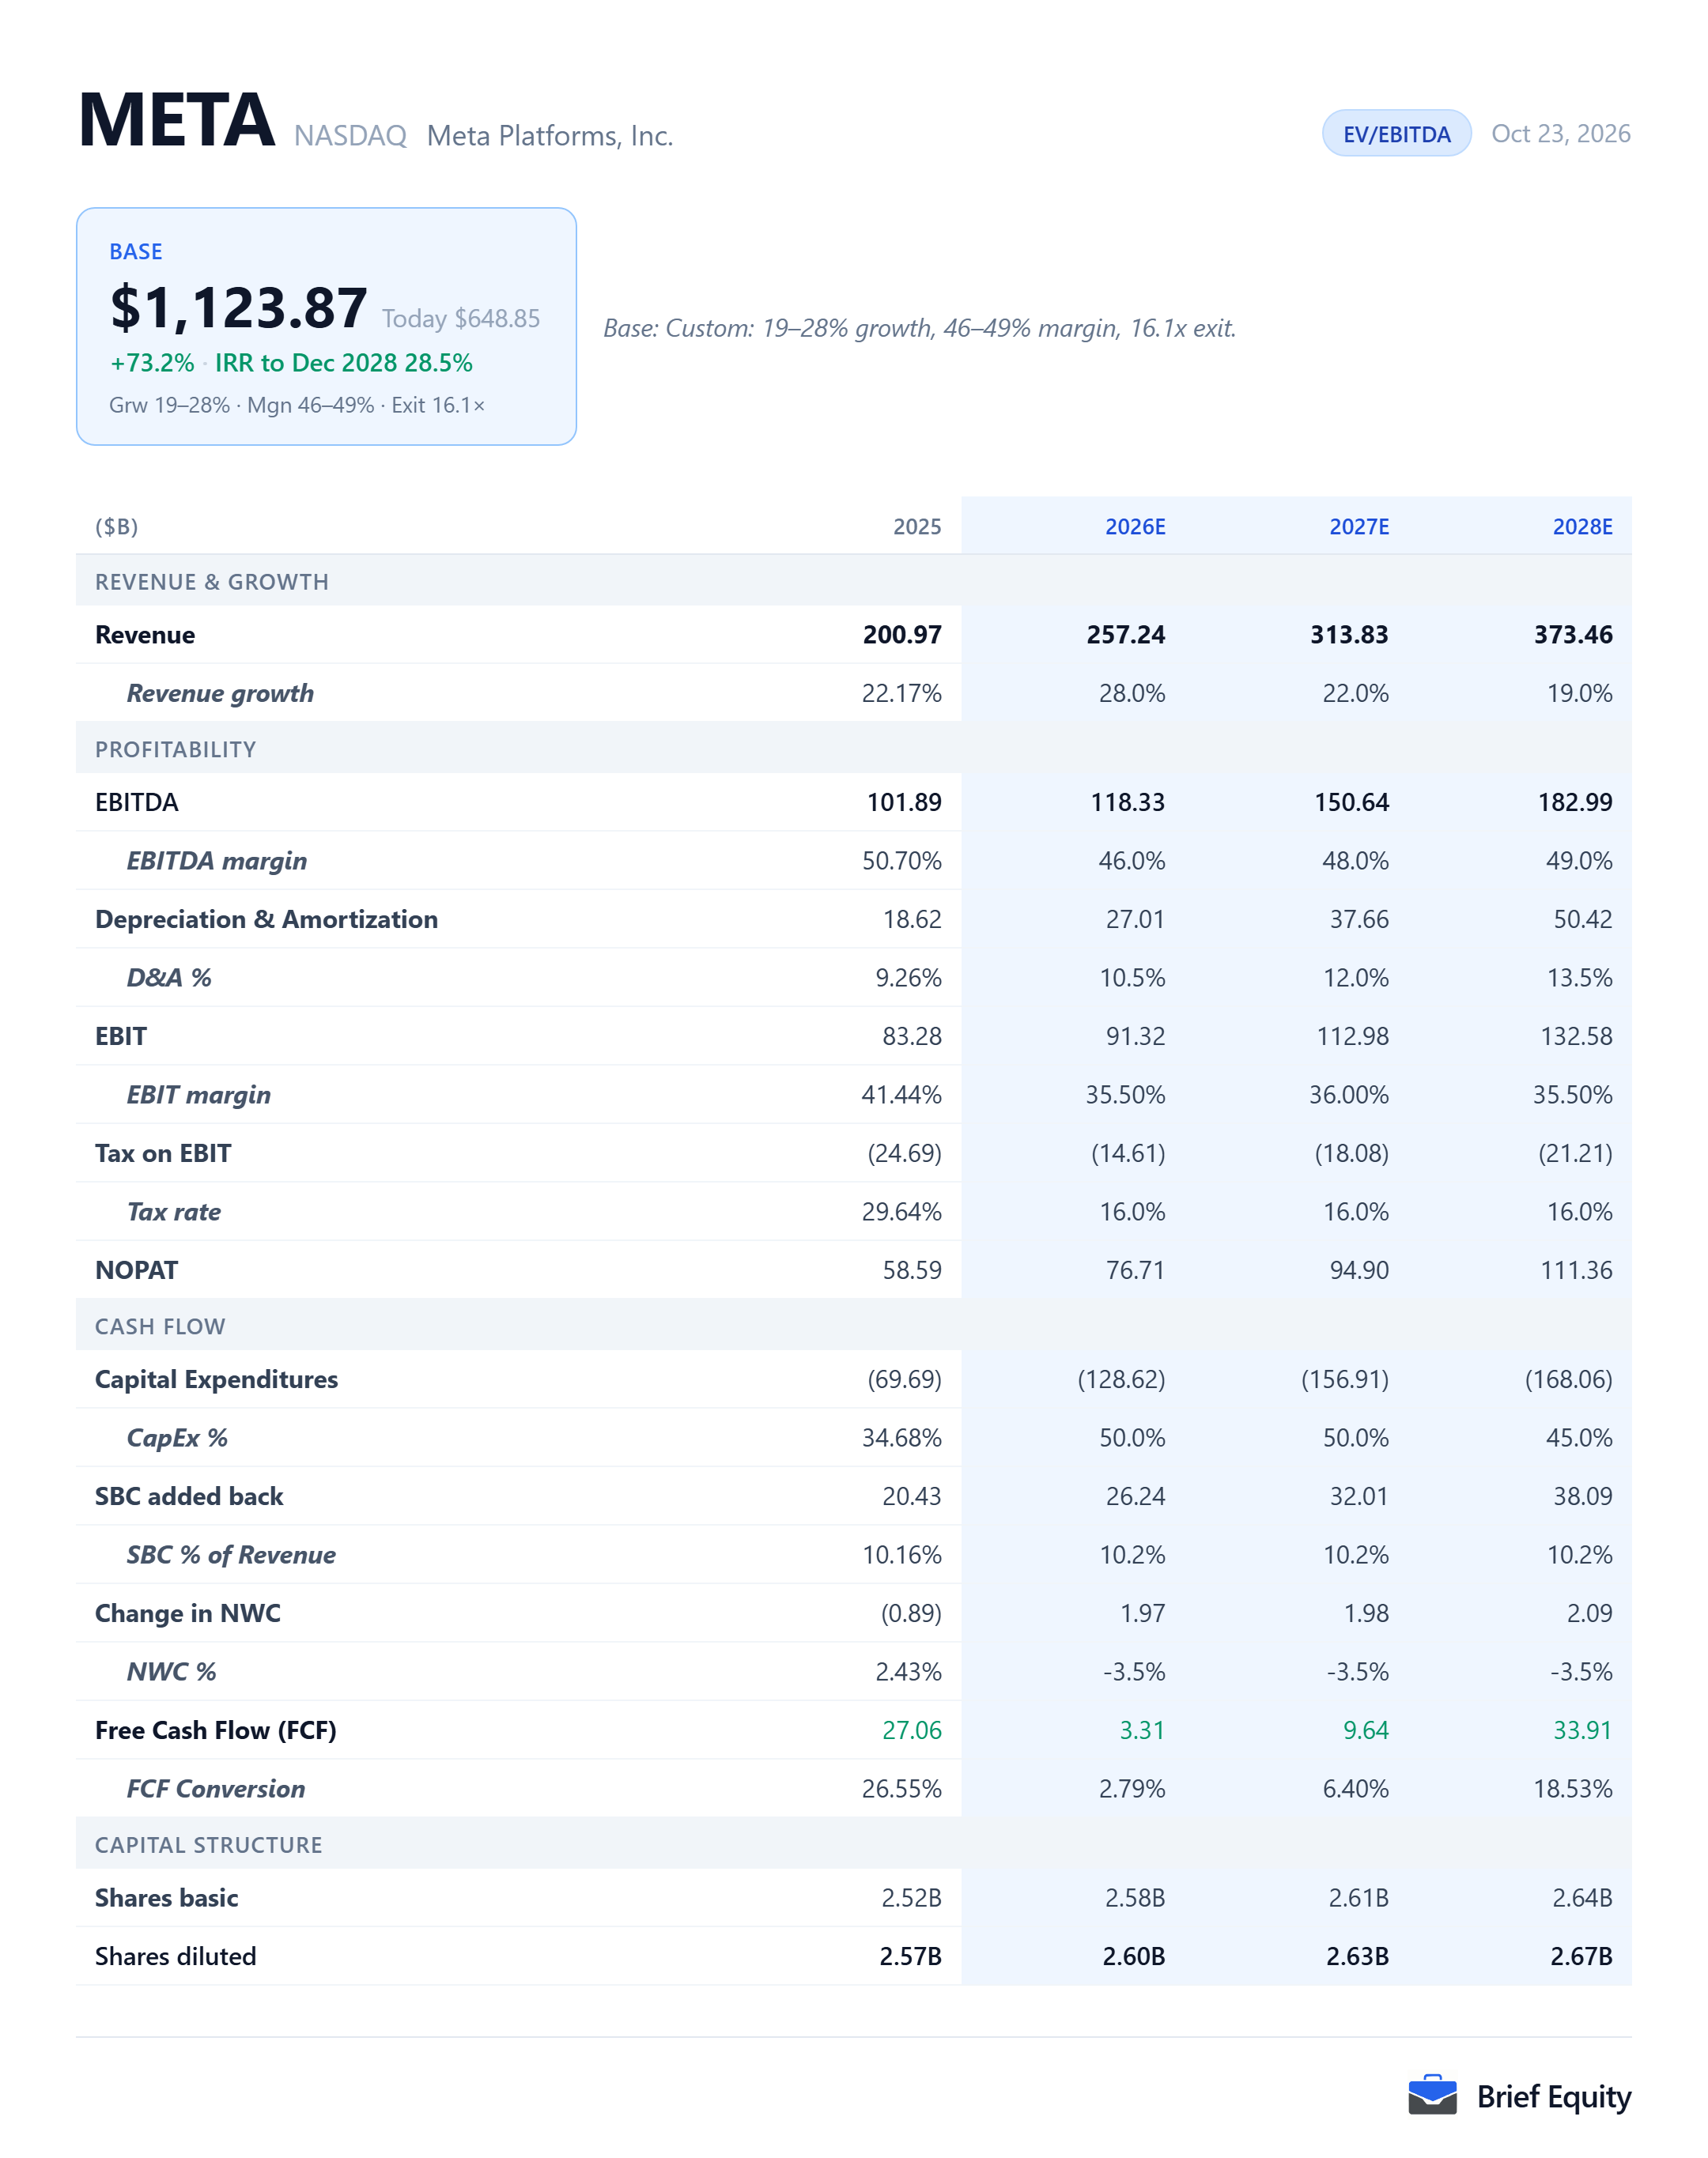Click 2028E D&A value 50.42

1583,919
